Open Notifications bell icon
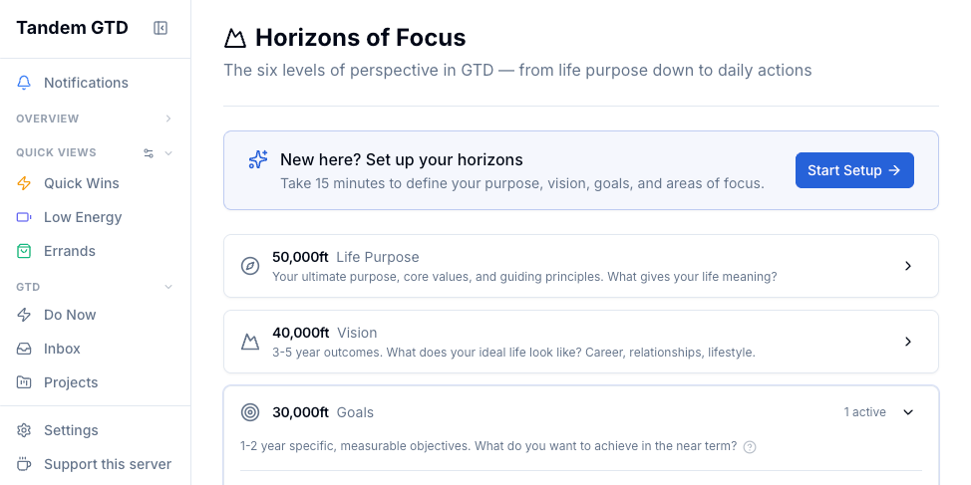This screenshot has height=485, width=971. click(25, 83)
